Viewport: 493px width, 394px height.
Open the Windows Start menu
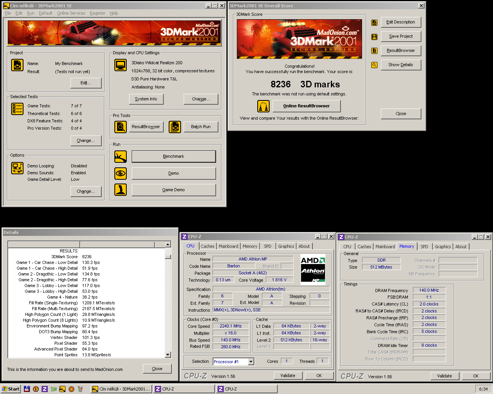pos(11,389)
